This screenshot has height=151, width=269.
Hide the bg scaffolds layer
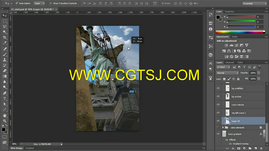(x=218, y=88)
